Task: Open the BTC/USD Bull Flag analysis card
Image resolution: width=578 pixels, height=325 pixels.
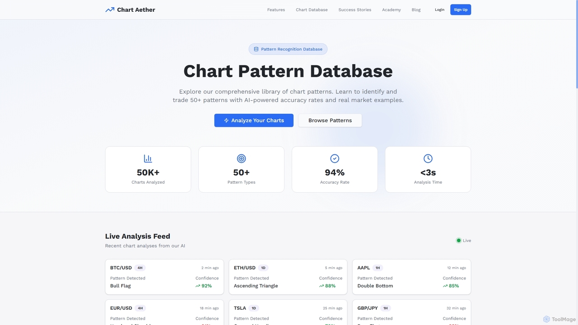Action: tap(164, 277)
